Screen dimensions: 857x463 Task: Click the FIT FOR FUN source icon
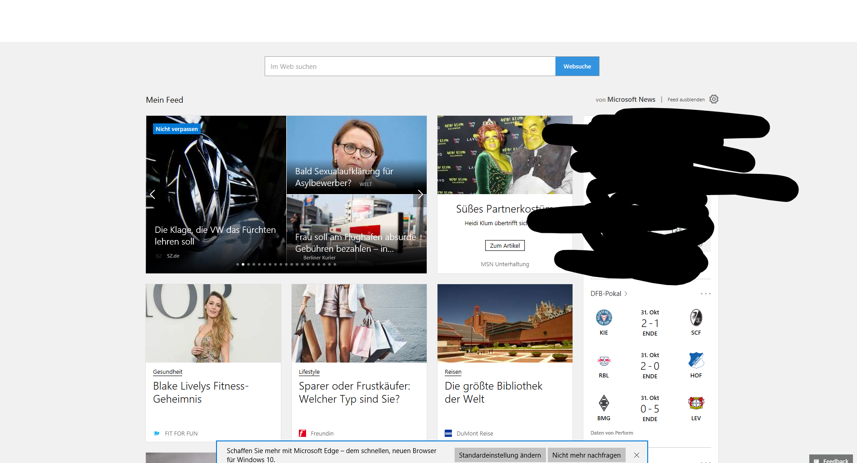(x=157, y=433)
